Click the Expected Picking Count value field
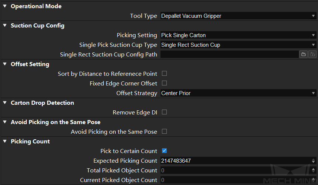The image size is (318, 185). 236,160
